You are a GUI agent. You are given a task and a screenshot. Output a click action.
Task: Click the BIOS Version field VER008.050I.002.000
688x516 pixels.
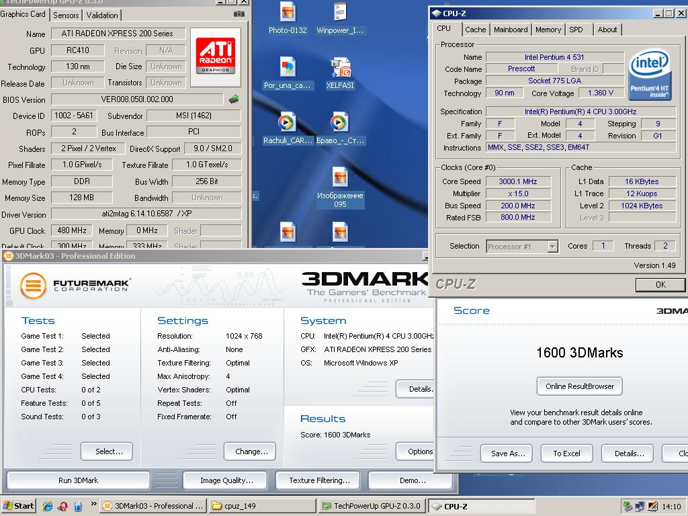pyautogui.click(x=137, y=99)
